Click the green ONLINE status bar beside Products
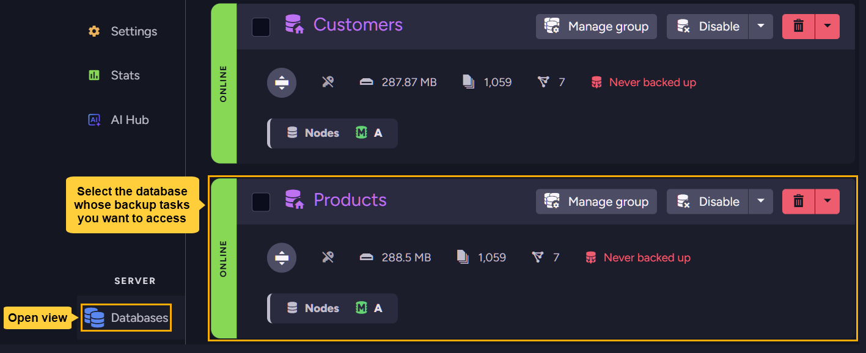 (224, 257)
